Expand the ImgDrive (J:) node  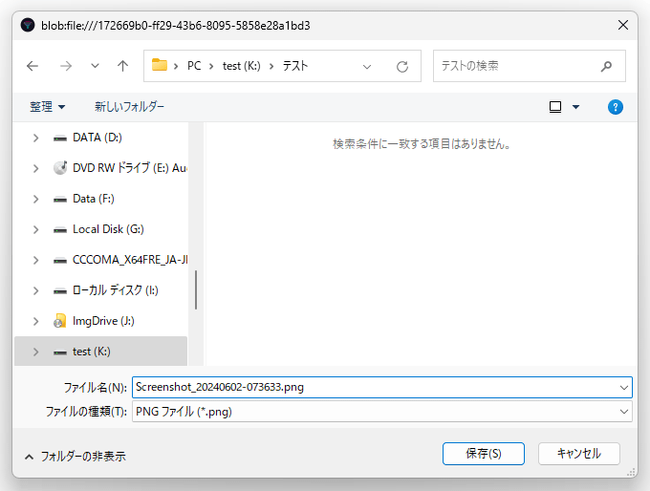(x=35, y=321)
